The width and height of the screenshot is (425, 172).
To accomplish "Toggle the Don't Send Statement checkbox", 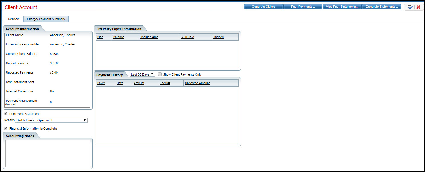I will [6, 113].
